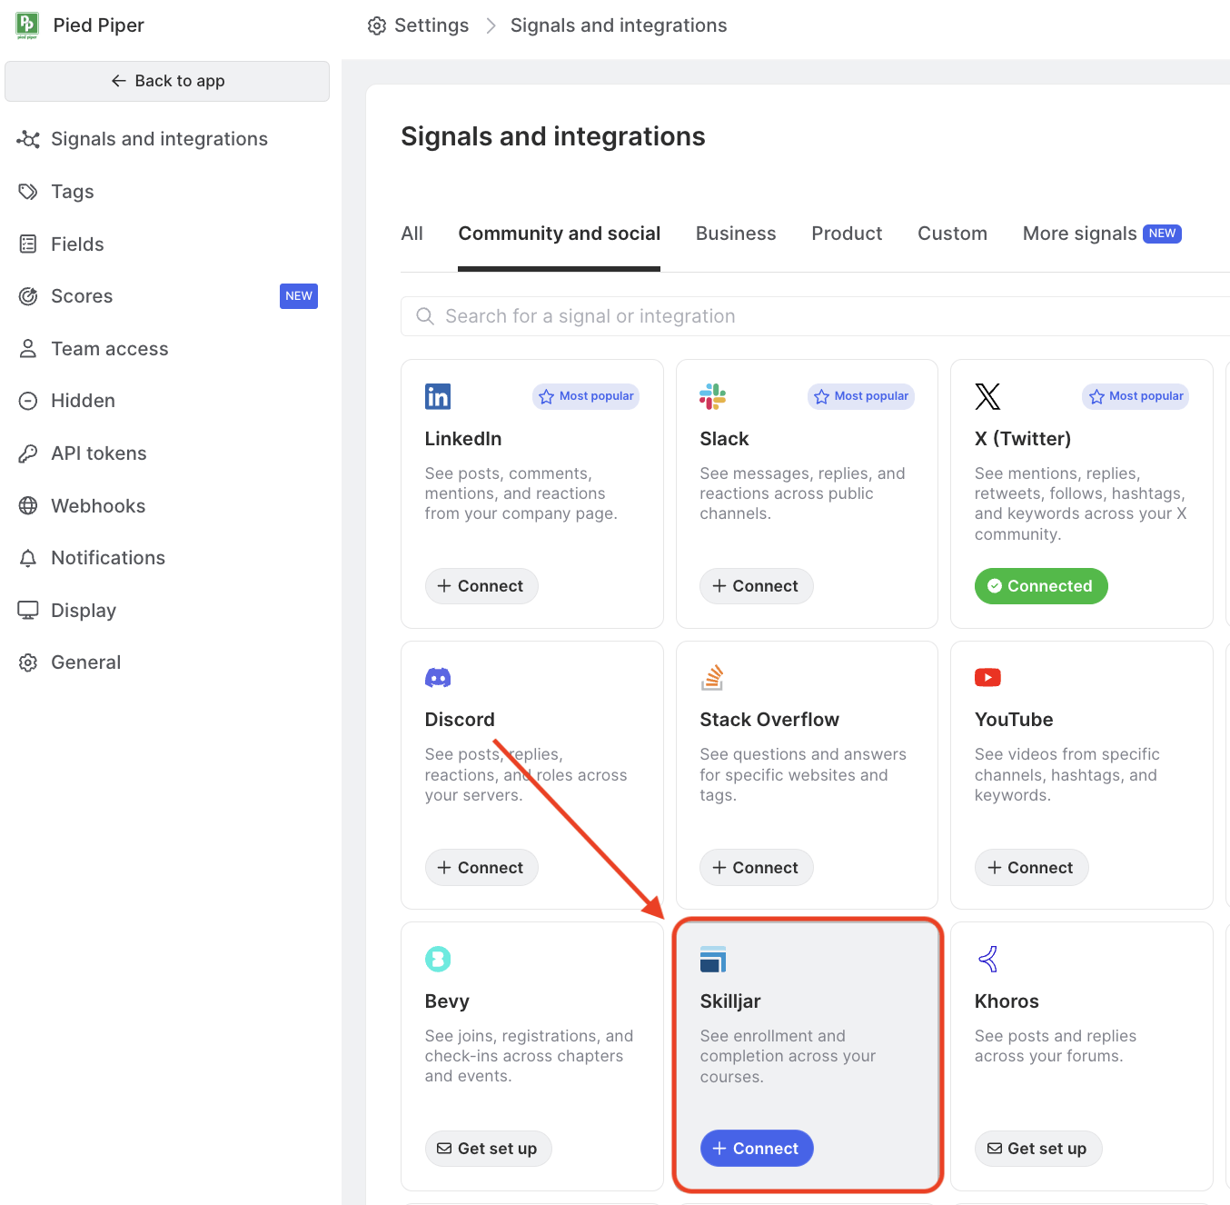This screenshot has height=1205, width=1230.
Task: Connect the Skilljar integration
Action: click(x=757, y=1149)
